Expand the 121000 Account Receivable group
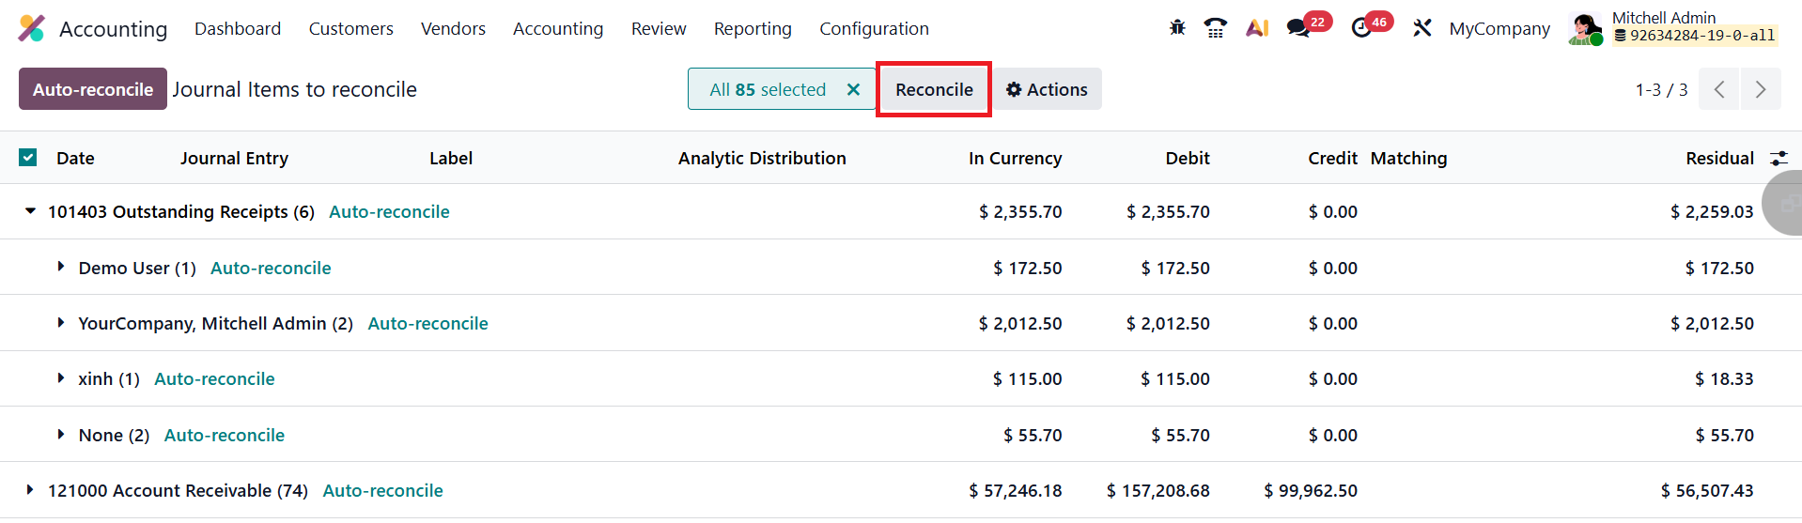The width and height of the screenshot is (1802, 523). point(30,490)
